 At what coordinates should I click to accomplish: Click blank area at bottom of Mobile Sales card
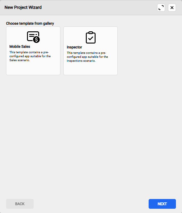coord(33,68)
